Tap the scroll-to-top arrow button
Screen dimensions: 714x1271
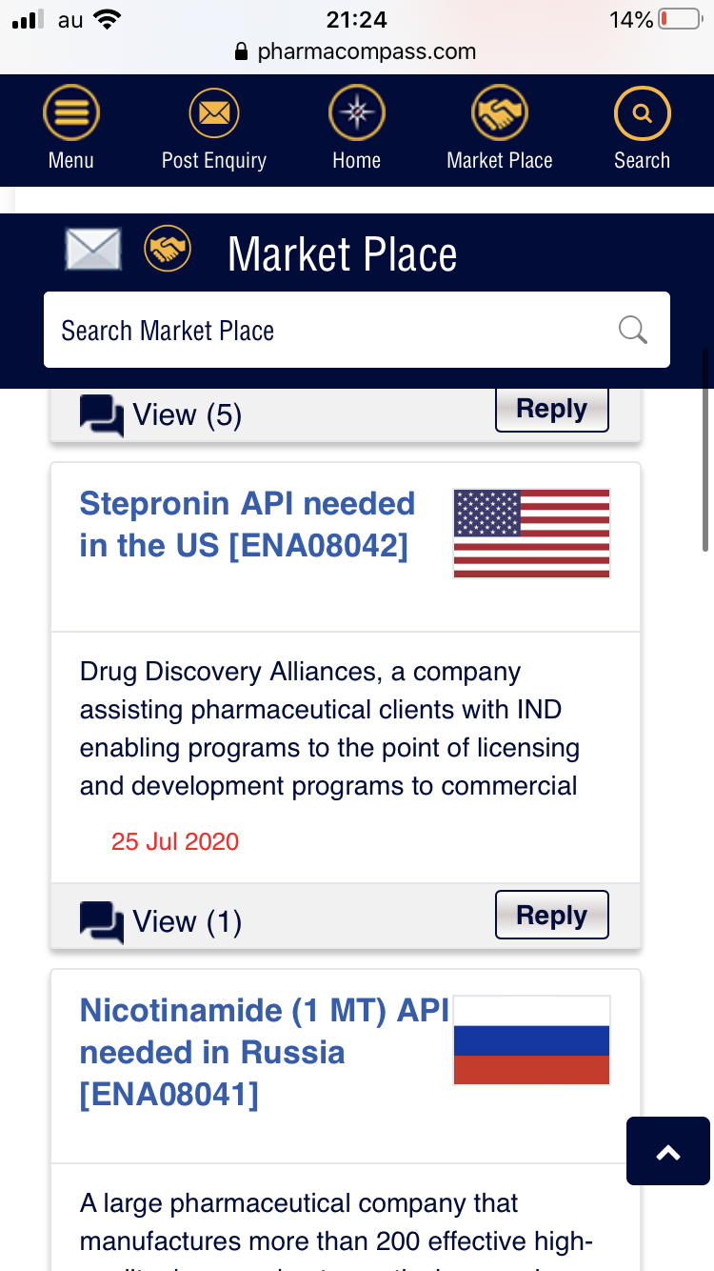668,1151
